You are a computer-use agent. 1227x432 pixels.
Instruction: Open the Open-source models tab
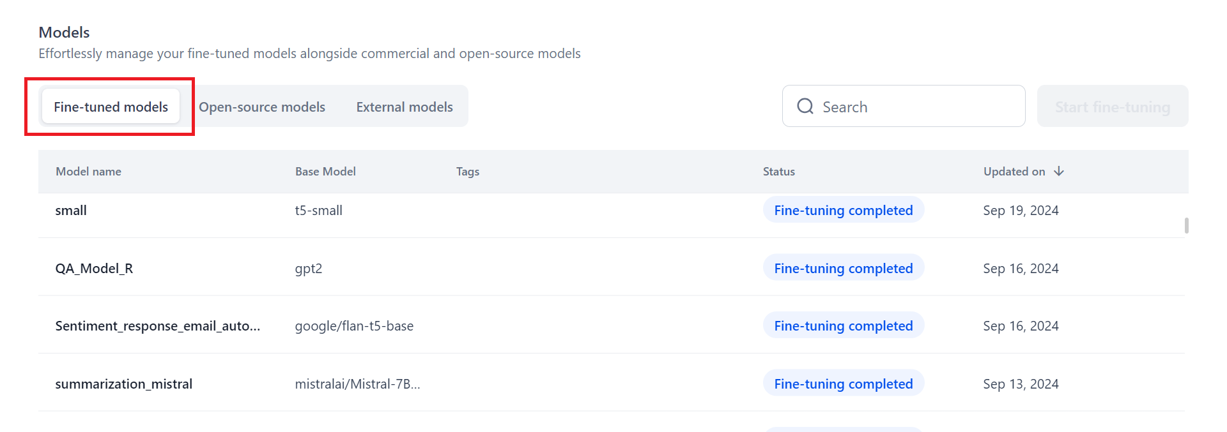262,107
